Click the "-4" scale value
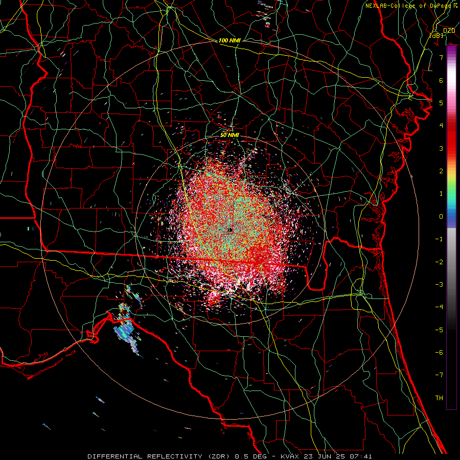 439,307
